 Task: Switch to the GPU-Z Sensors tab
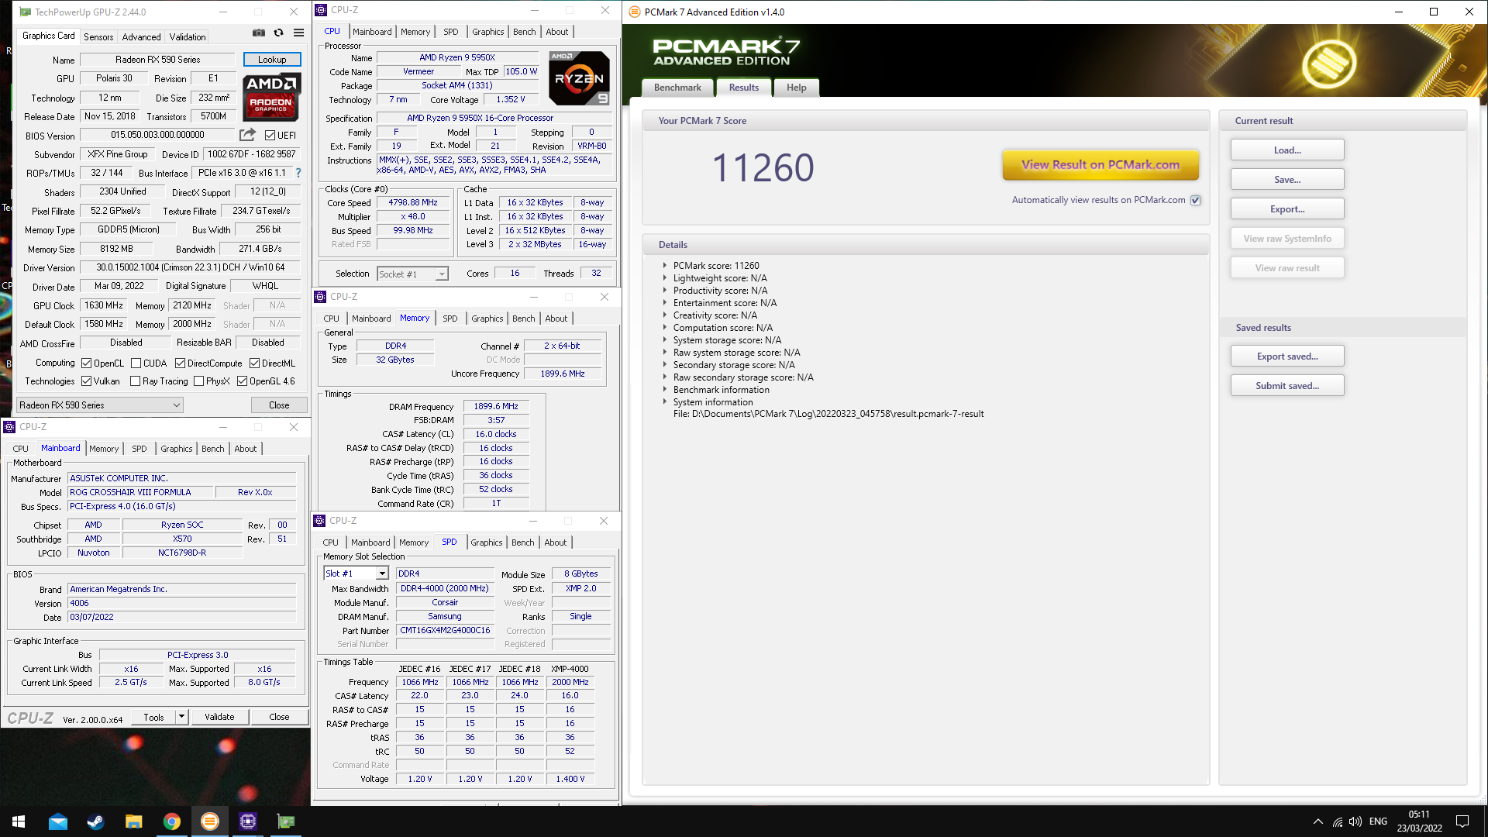tap(98, 36)
